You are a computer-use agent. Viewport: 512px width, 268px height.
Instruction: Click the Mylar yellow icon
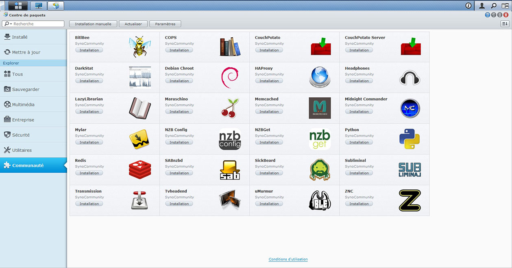[x=139, y=139]
